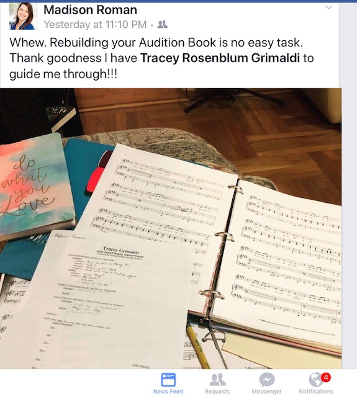Open the Messenger tab
The height and width of the screenshot is (397, 357).
266,383
